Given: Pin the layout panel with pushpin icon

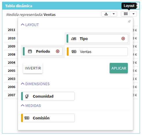Looking at the screenshot, I should point(129,21).
